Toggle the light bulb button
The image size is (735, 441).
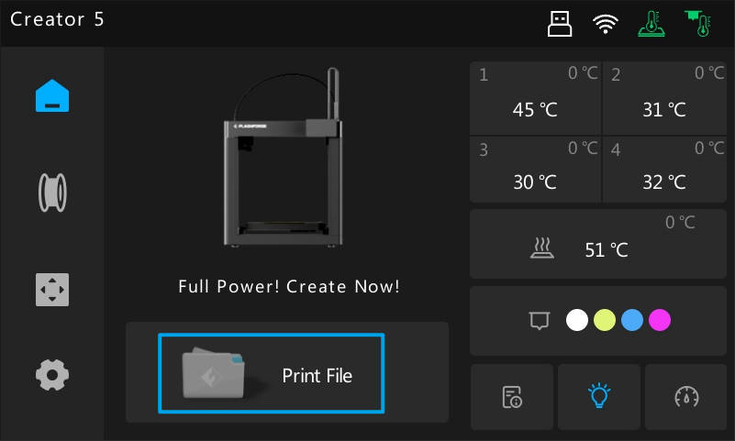click(599, 396)
